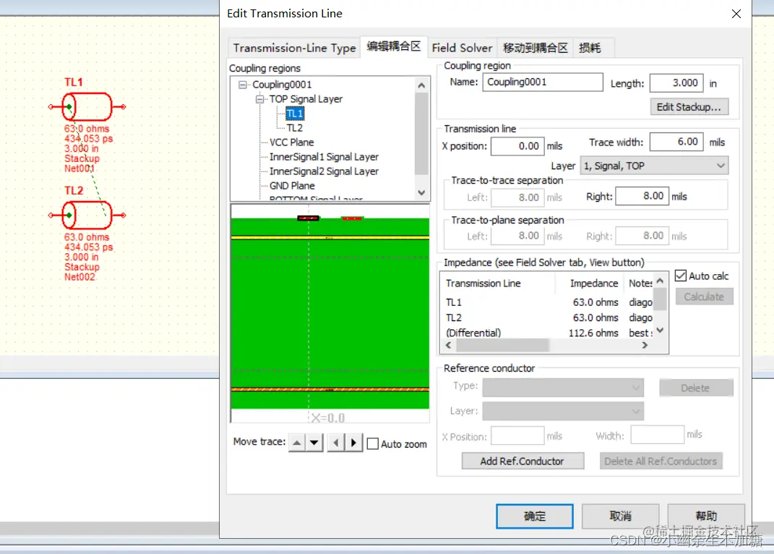Open the Field Solver tab

462,48
